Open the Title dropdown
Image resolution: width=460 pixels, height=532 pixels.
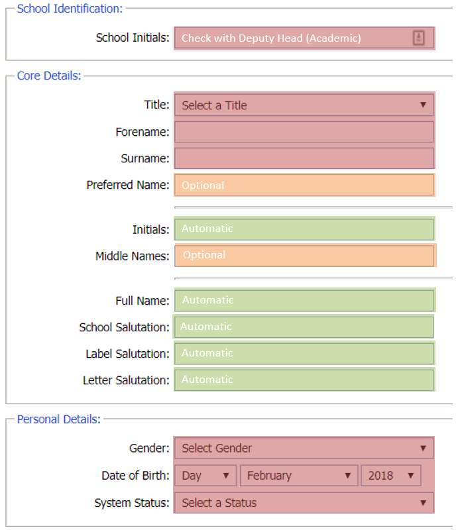pyautogui.click(x=304, y=105)
